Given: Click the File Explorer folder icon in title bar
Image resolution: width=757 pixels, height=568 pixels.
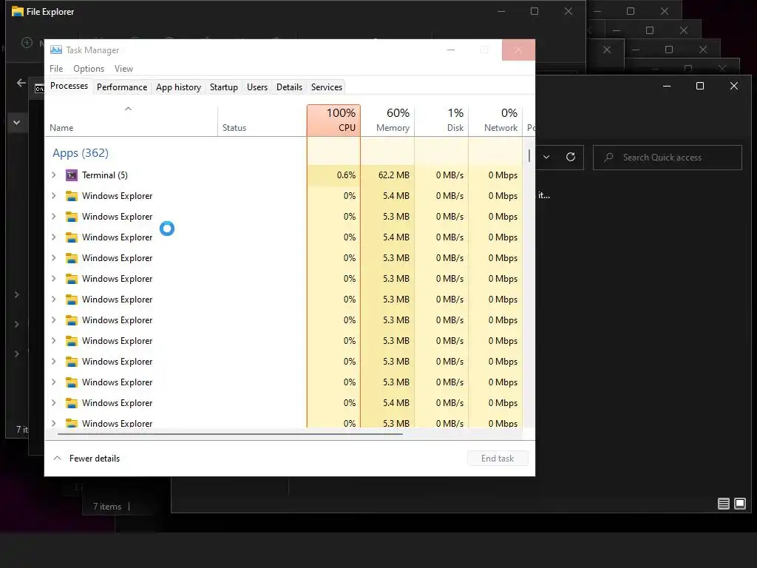Looking at the screenshot, I should 18,12.
